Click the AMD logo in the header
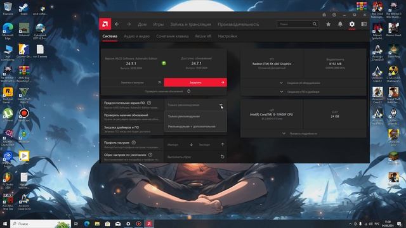Image resolution: width=406 pixels, height=228 pixels. pyautogui.click(x=105, y=24)
